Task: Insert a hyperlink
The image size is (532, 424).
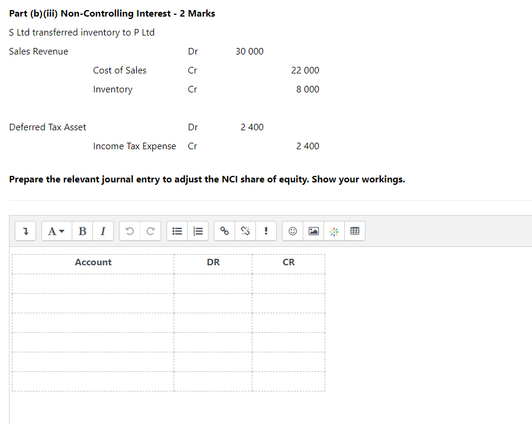Action: [x=225, y=231]
